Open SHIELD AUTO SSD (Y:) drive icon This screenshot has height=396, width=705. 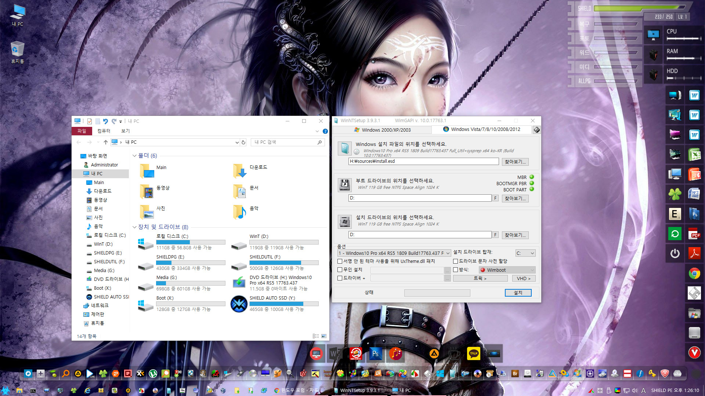click(239, 304)
